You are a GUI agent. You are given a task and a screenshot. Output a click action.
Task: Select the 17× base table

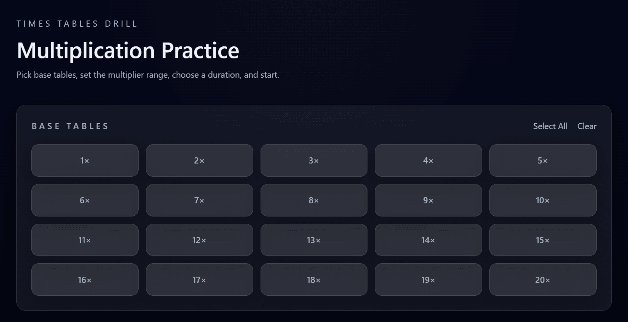(199, 279)
